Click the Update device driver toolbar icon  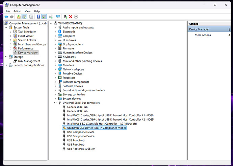tap(66, 17)
